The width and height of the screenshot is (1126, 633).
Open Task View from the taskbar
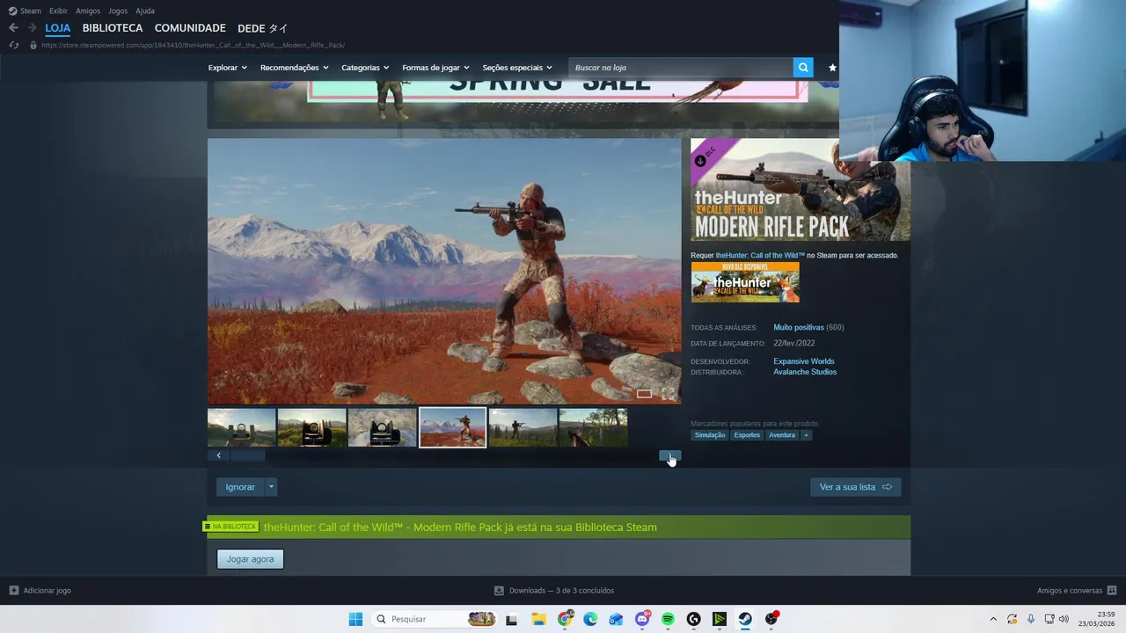pos(511,619)
